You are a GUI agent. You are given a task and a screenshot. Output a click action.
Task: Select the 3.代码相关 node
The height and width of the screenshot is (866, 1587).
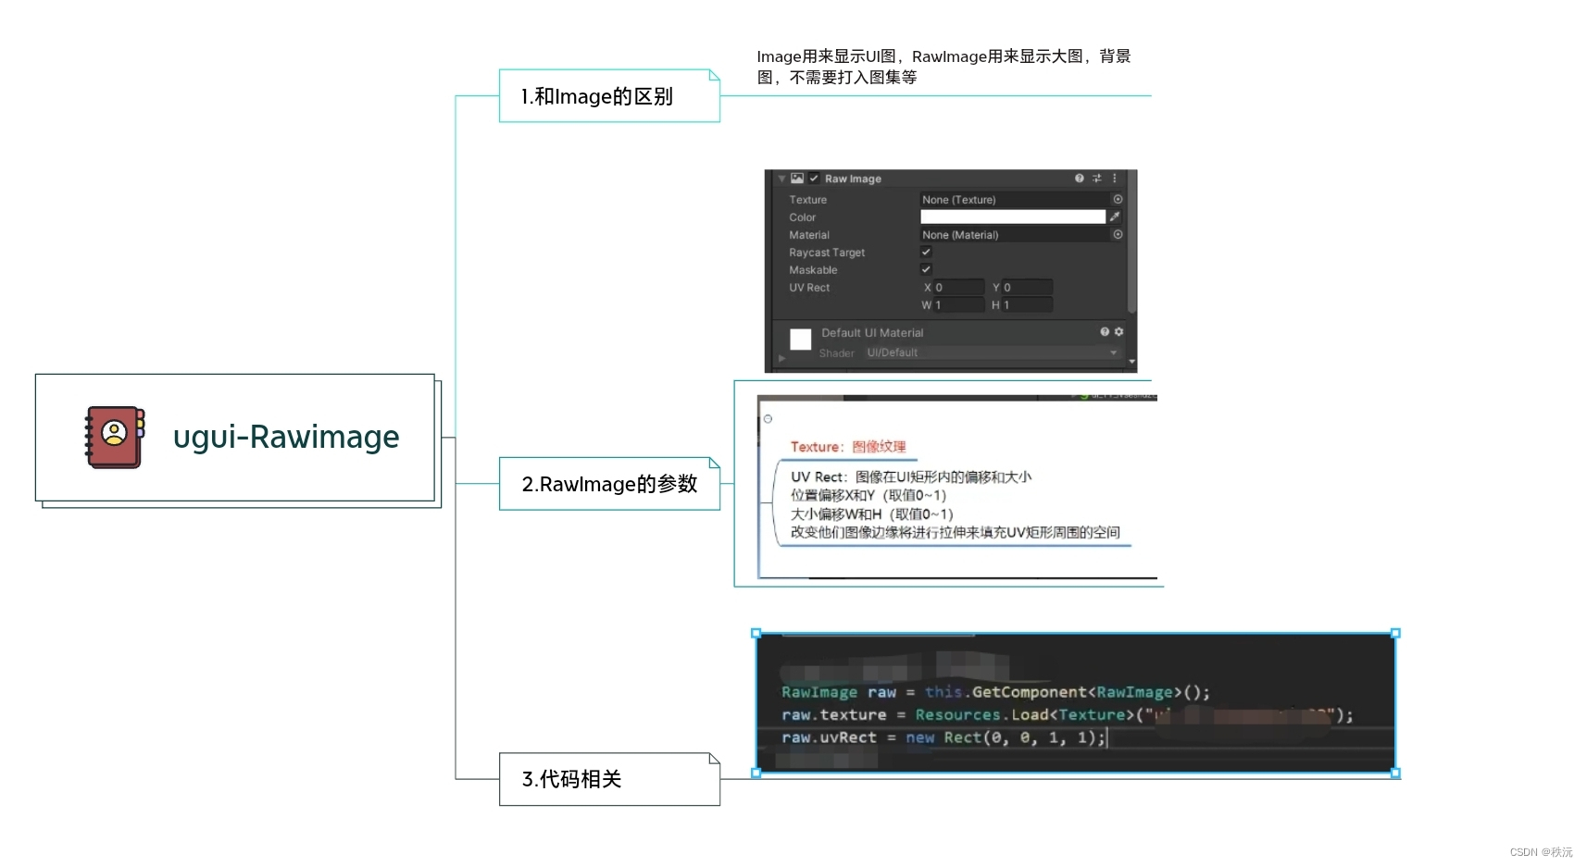pos(609,779)
